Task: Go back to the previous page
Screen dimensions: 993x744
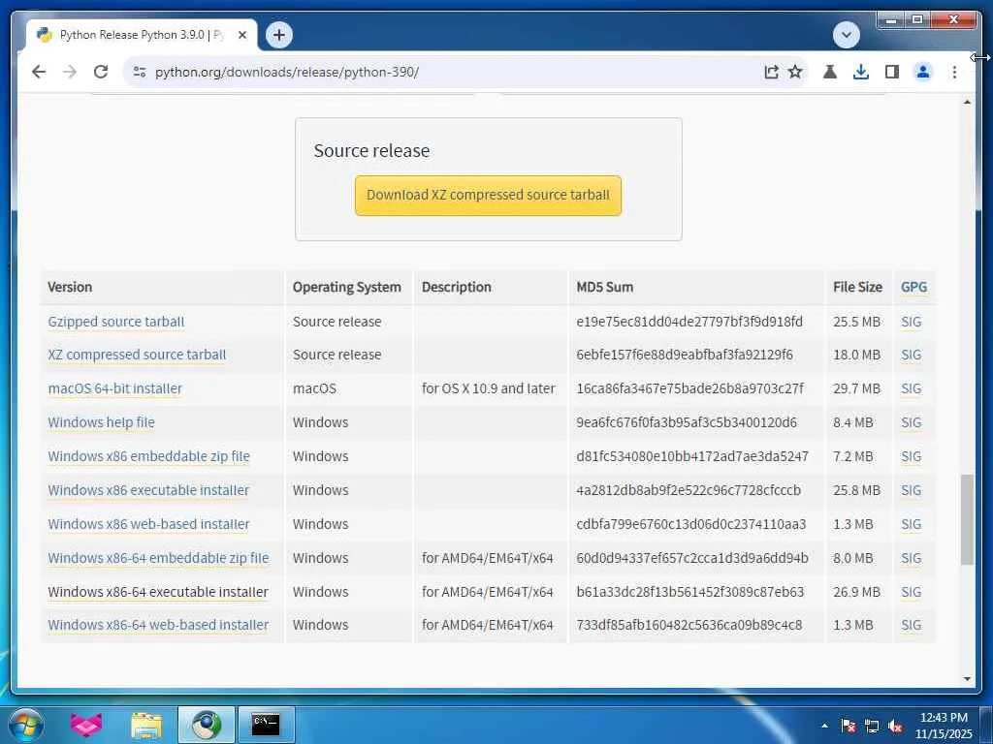Action: tap(39, 72)
